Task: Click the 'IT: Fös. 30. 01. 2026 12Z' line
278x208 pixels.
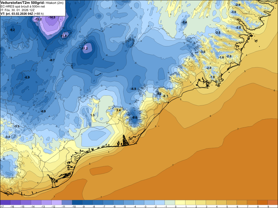Action: [x=18, y=10]
